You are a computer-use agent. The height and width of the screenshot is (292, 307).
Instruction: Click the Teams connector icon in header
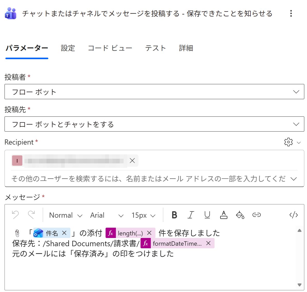10,13
